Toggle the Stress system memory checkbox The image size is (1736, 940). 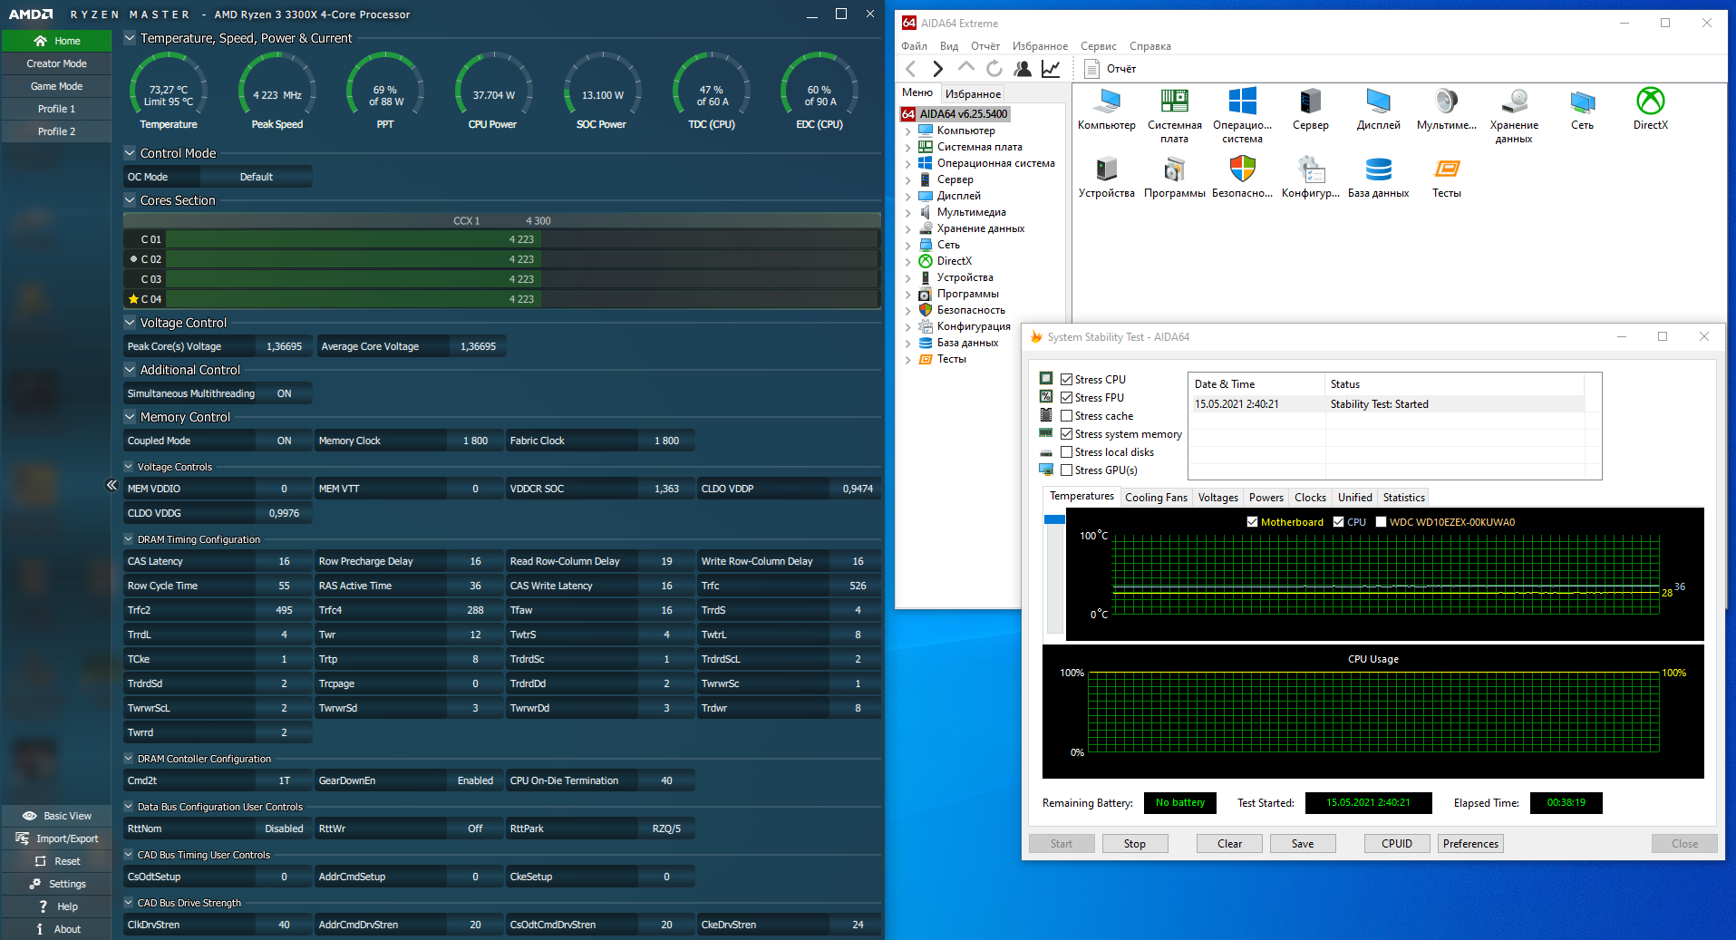click(x=1067, y=434)
